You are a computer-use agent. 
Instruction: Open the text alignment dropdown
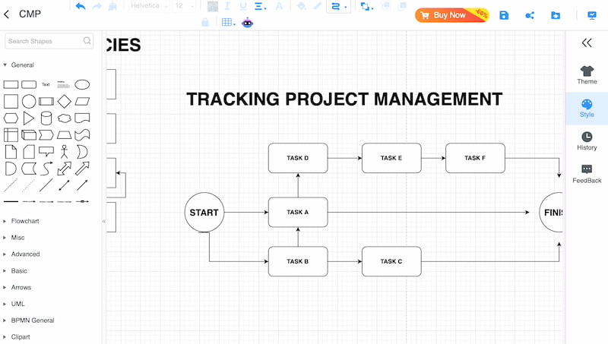(260, 6)
